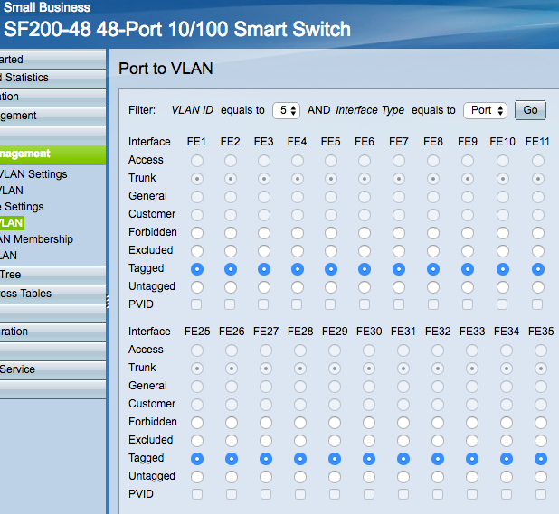Click the FE5 interface column header

click(330, 142)
